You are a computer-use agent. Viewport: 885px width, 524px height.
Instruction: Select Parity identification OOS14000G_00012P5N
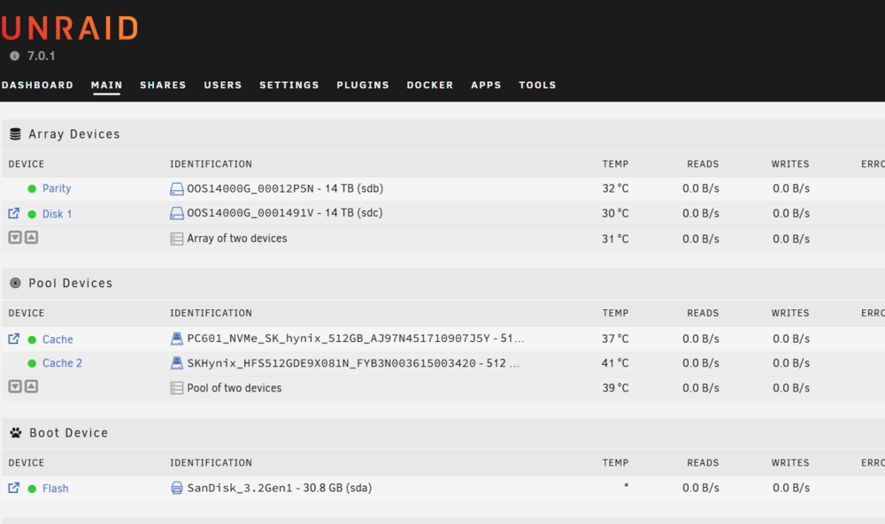pos(250,189)
